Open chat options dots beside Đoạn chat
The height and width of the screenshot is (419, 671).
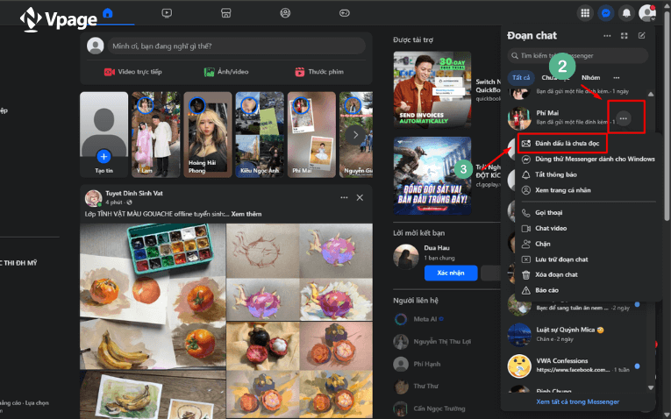(607, 36)
